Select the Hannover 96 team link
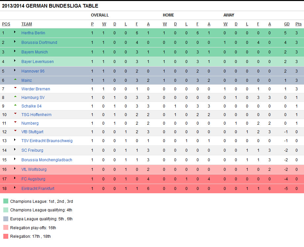 pos(33,71)
